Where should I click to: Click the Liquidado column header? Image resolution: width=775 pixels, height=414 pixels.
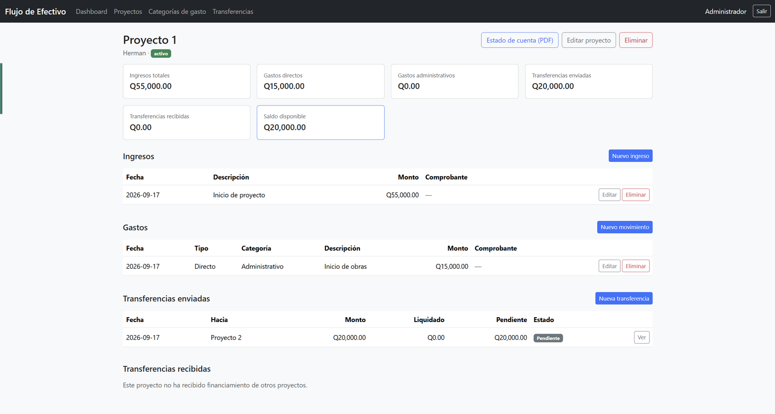point(429,320)
